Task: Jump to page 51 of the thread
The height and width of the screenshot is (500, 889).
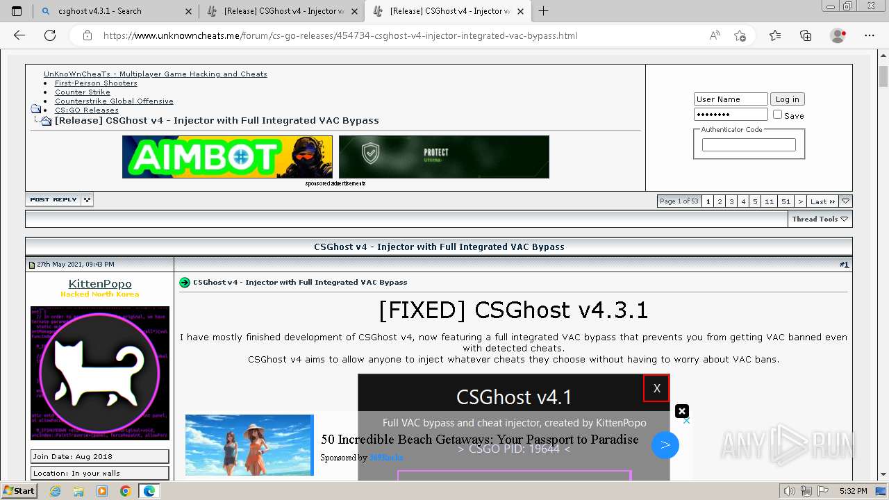Action: 786,201
